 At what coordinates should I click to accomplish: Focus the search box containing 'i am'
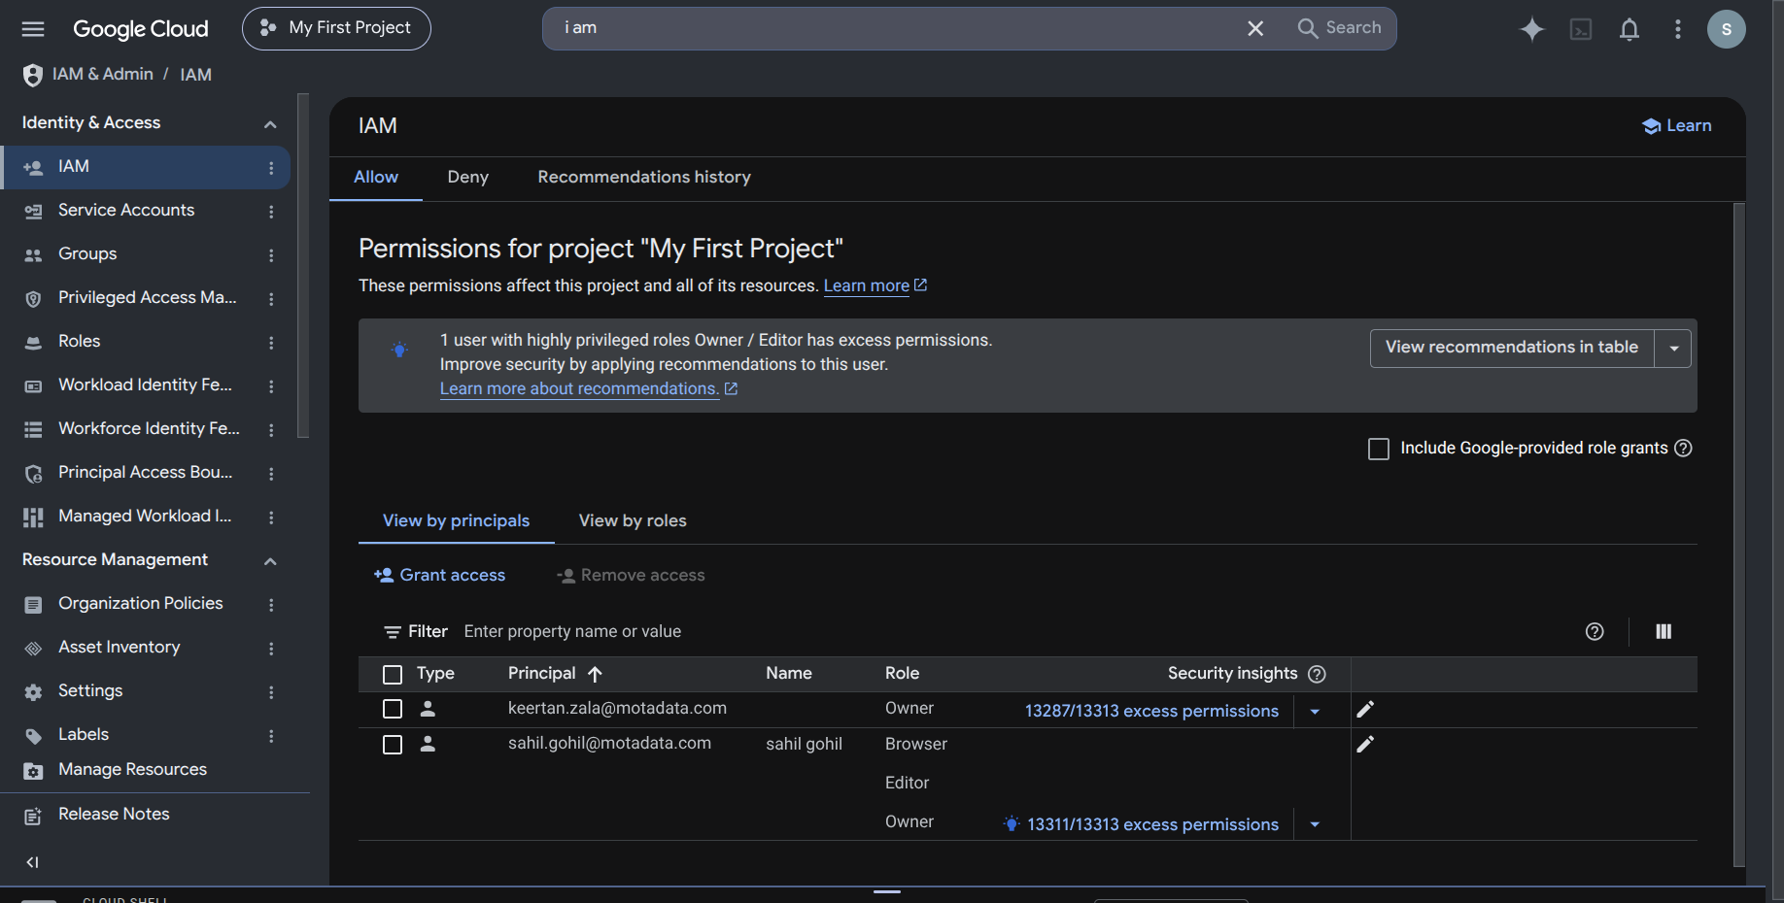(x=894, y=28)
